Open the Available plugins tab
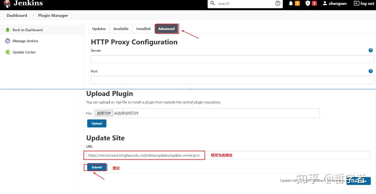The image size is (376, 194). tap(121, 29)
